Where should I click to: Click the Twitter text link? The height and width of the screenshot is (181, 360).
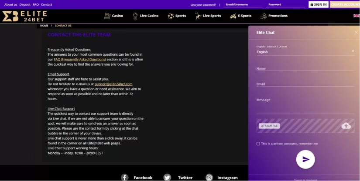click(185, 178)
